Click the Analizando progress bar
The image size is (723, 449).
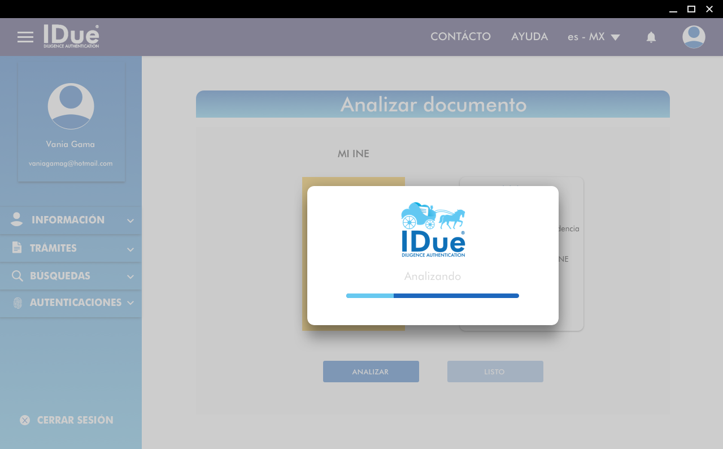point(432,296)
